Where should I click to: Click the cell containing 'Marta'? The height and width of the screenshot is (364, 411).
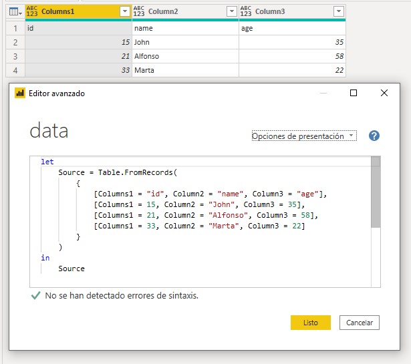point(185,70)
